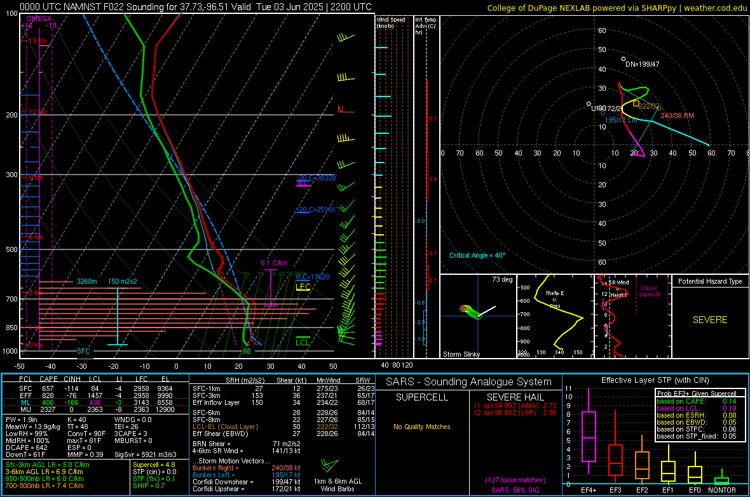
Task: Click the MU parcel row label
Action: tap(25, 409)
